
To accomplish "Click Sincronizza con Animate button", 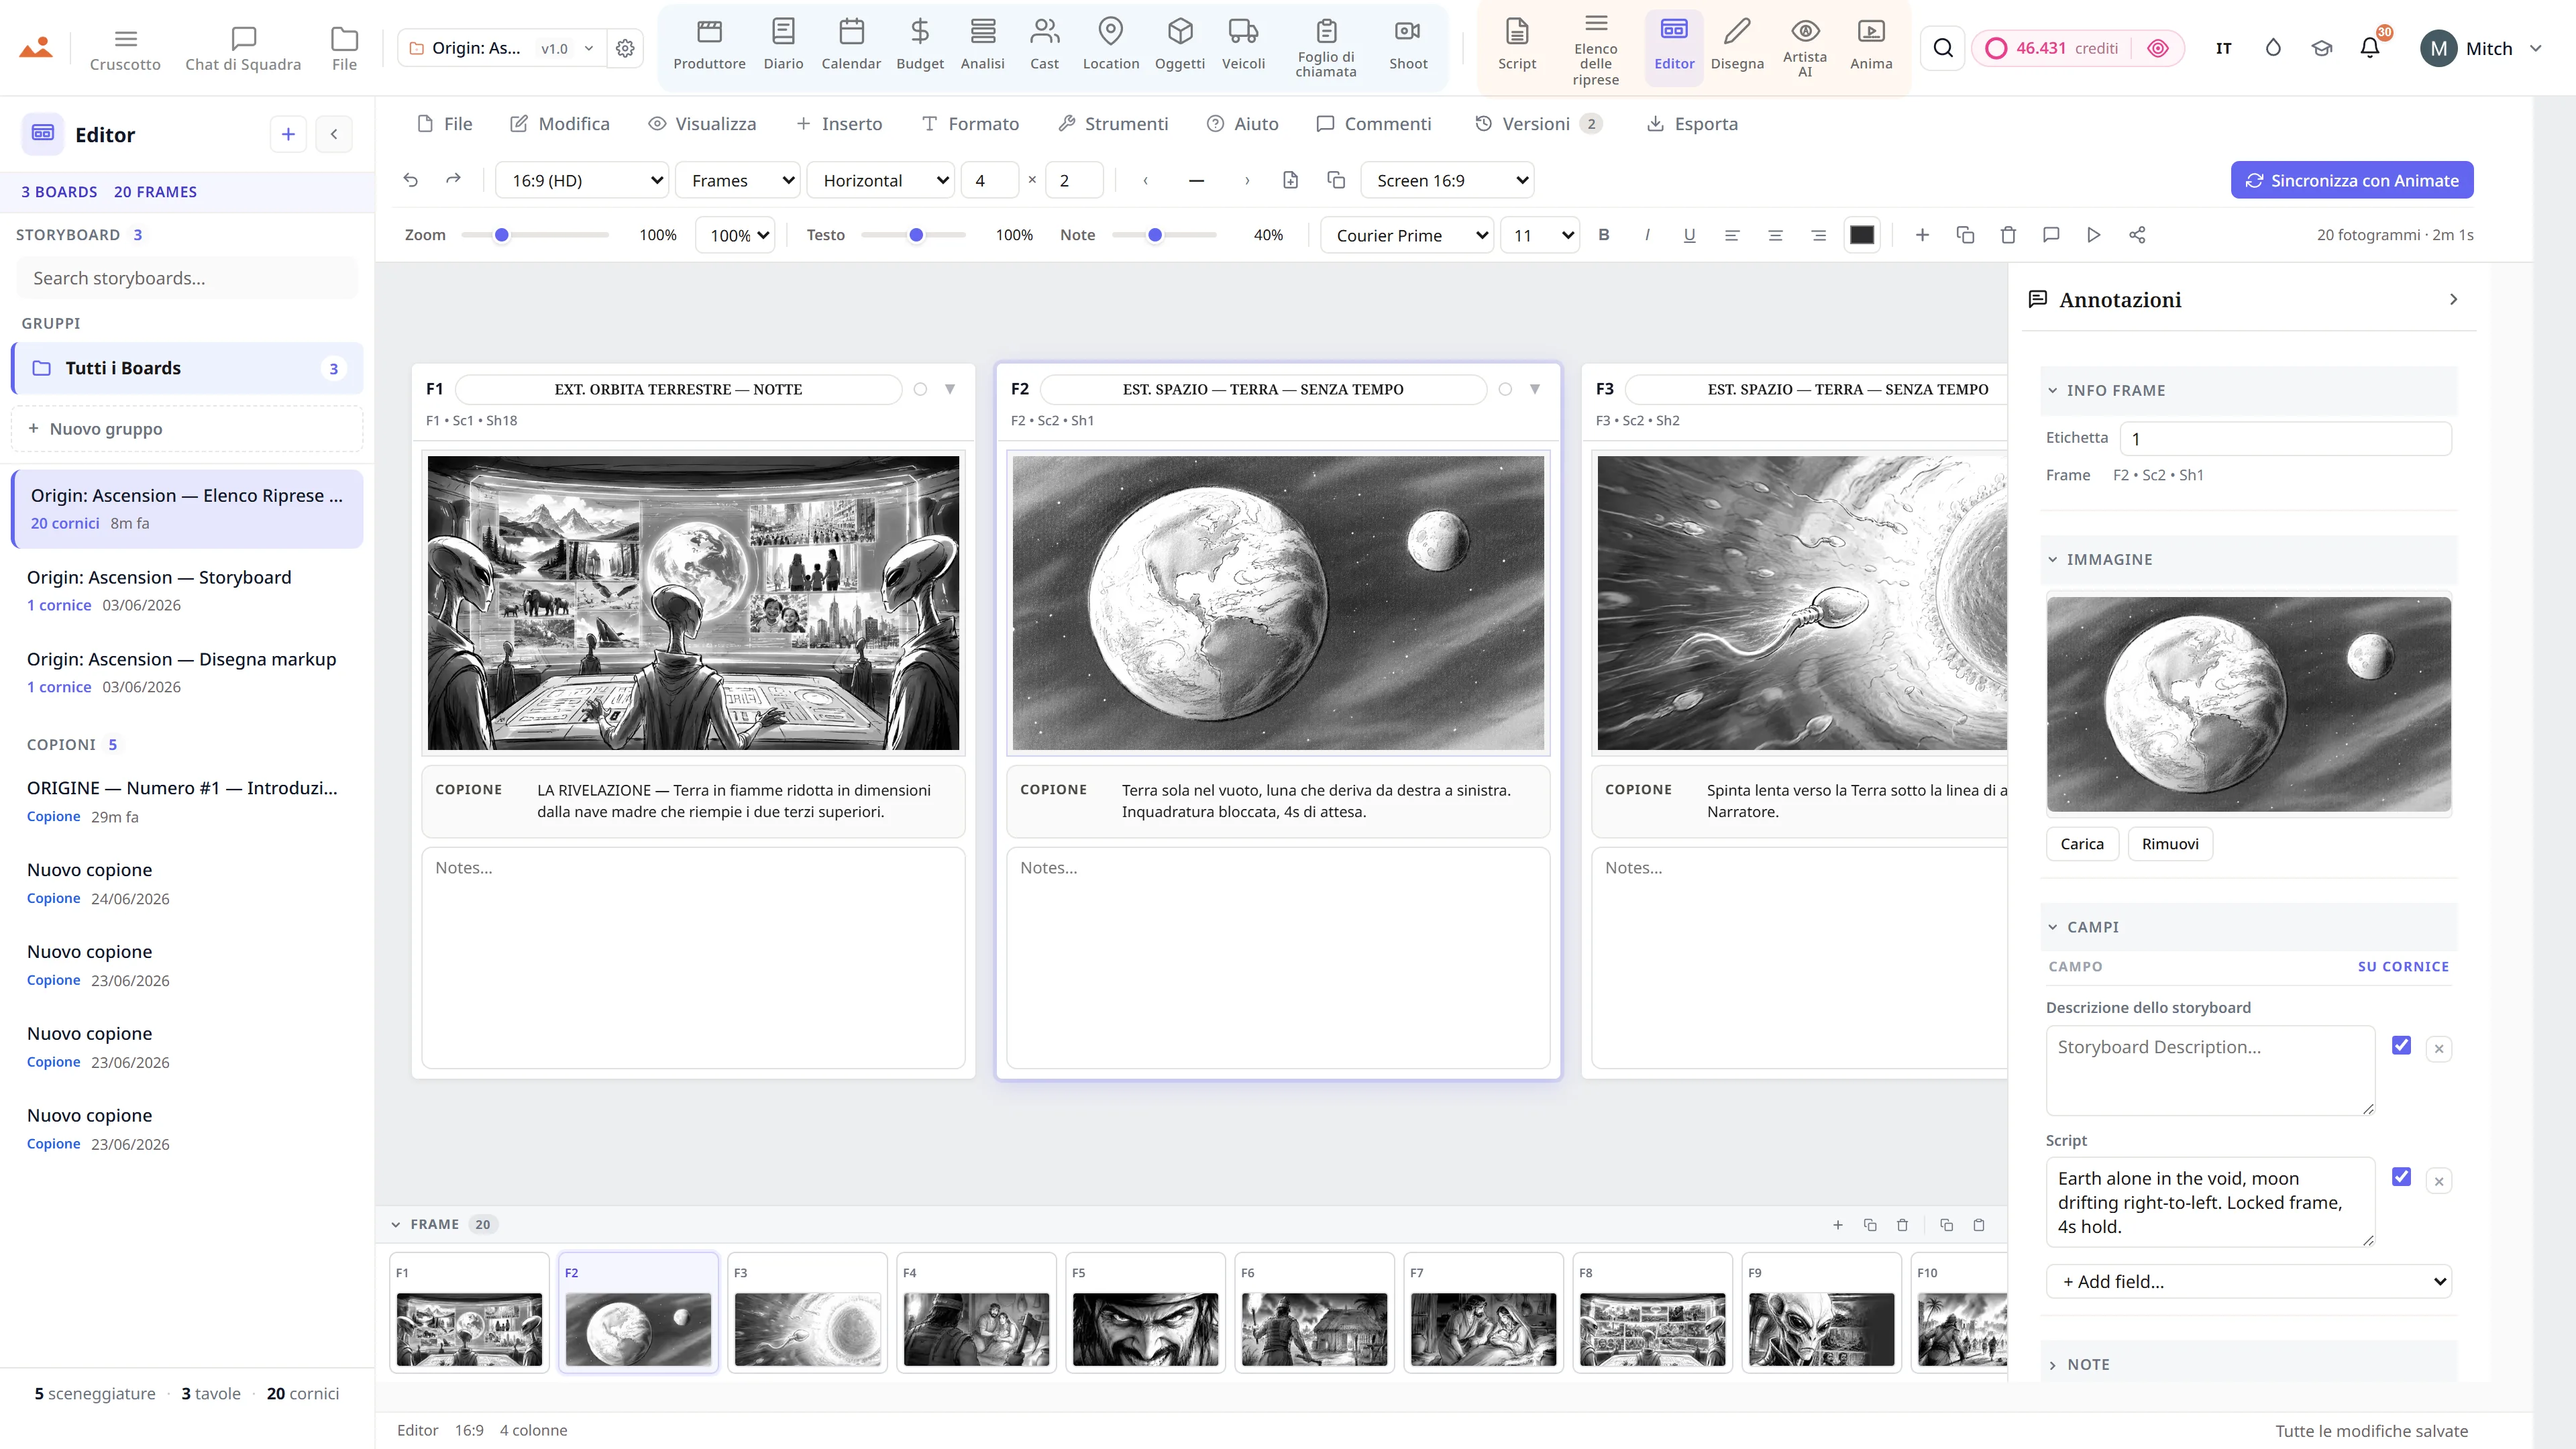I will coord(2352,180).
